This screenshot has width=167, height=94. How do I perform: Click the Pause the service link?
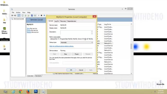(x=29, y=30)
